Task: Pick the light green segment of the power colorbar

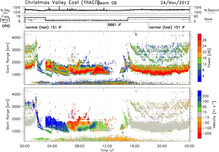Action: [x=200, y=61]
